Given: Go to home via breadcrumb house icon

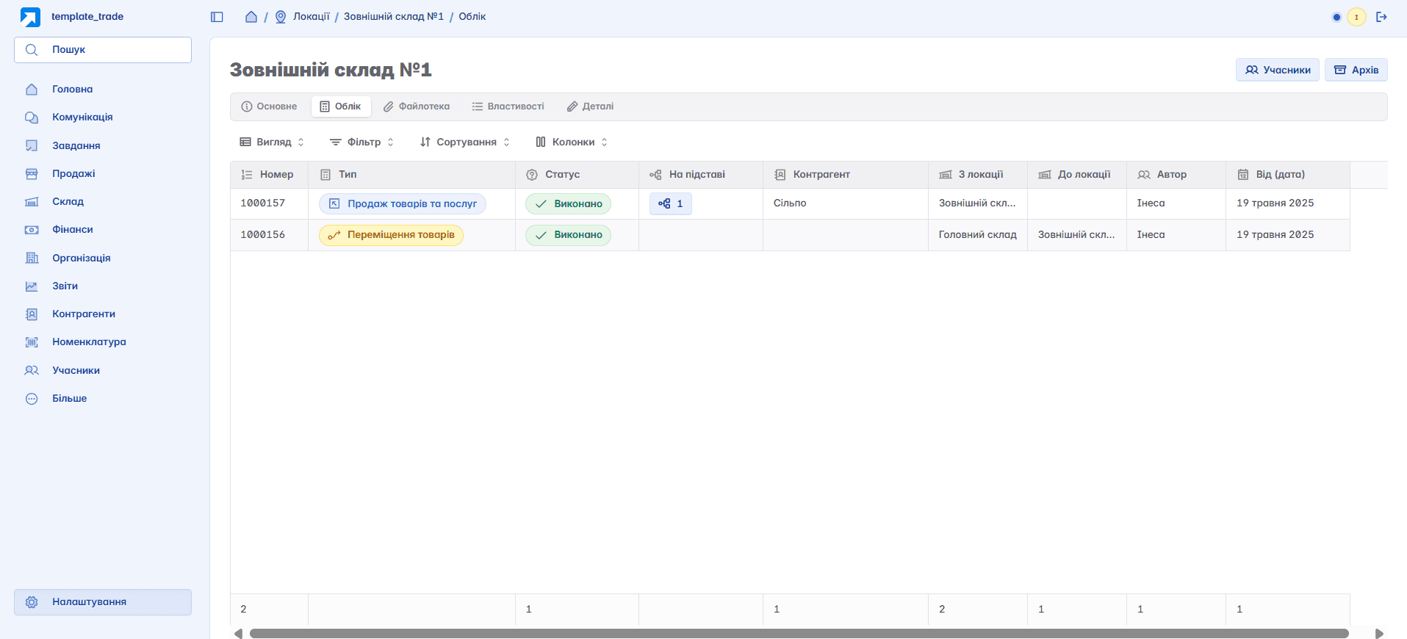Looking at the screenshot, I should [251, 17].
